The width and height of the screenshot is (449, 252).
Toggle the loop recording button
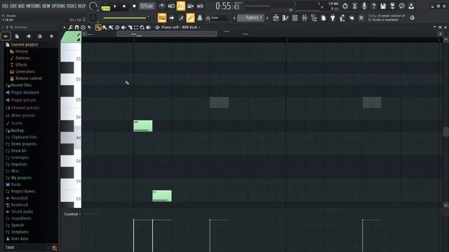[x=200, y=6]
